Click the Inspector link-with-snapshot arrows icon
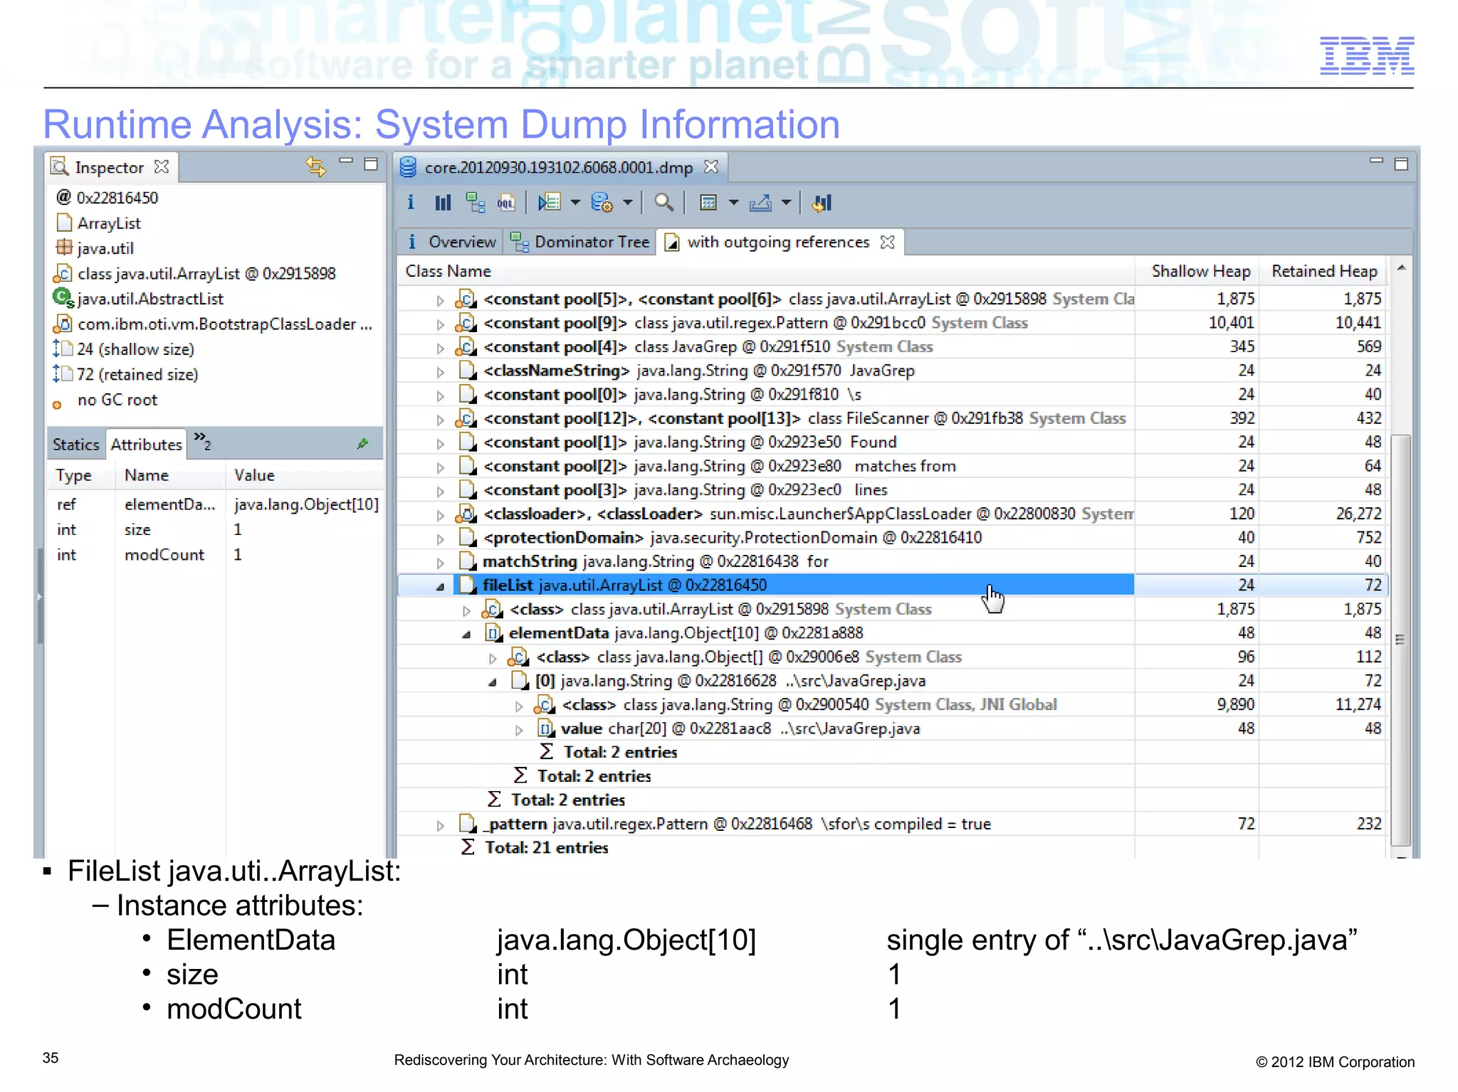The height and width of the screenshot is (1092, 1458). point(315,166)
